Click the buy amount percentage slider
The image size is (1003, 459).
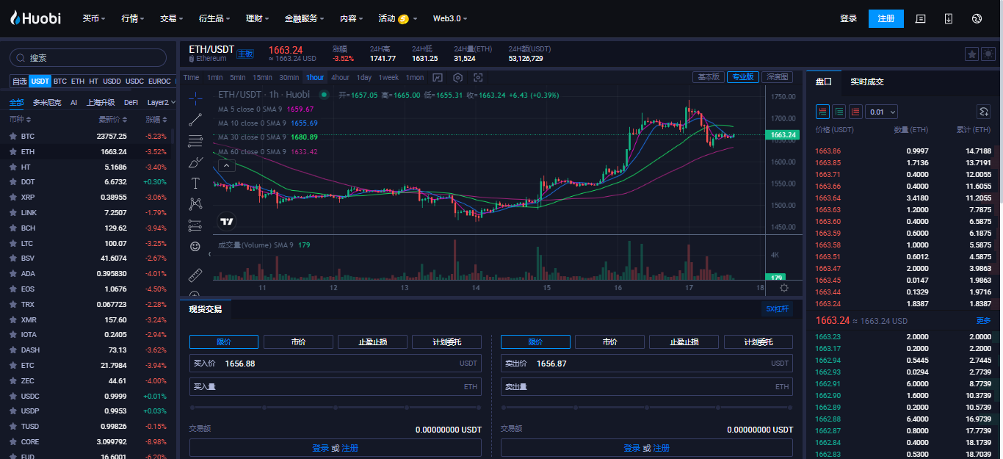pyautogui.click(x=336, y=408)
